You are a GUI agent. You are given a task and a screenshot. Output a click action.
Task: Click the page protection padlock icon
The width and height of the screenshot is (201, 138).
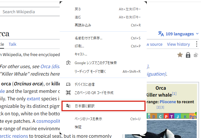[188, 55]
